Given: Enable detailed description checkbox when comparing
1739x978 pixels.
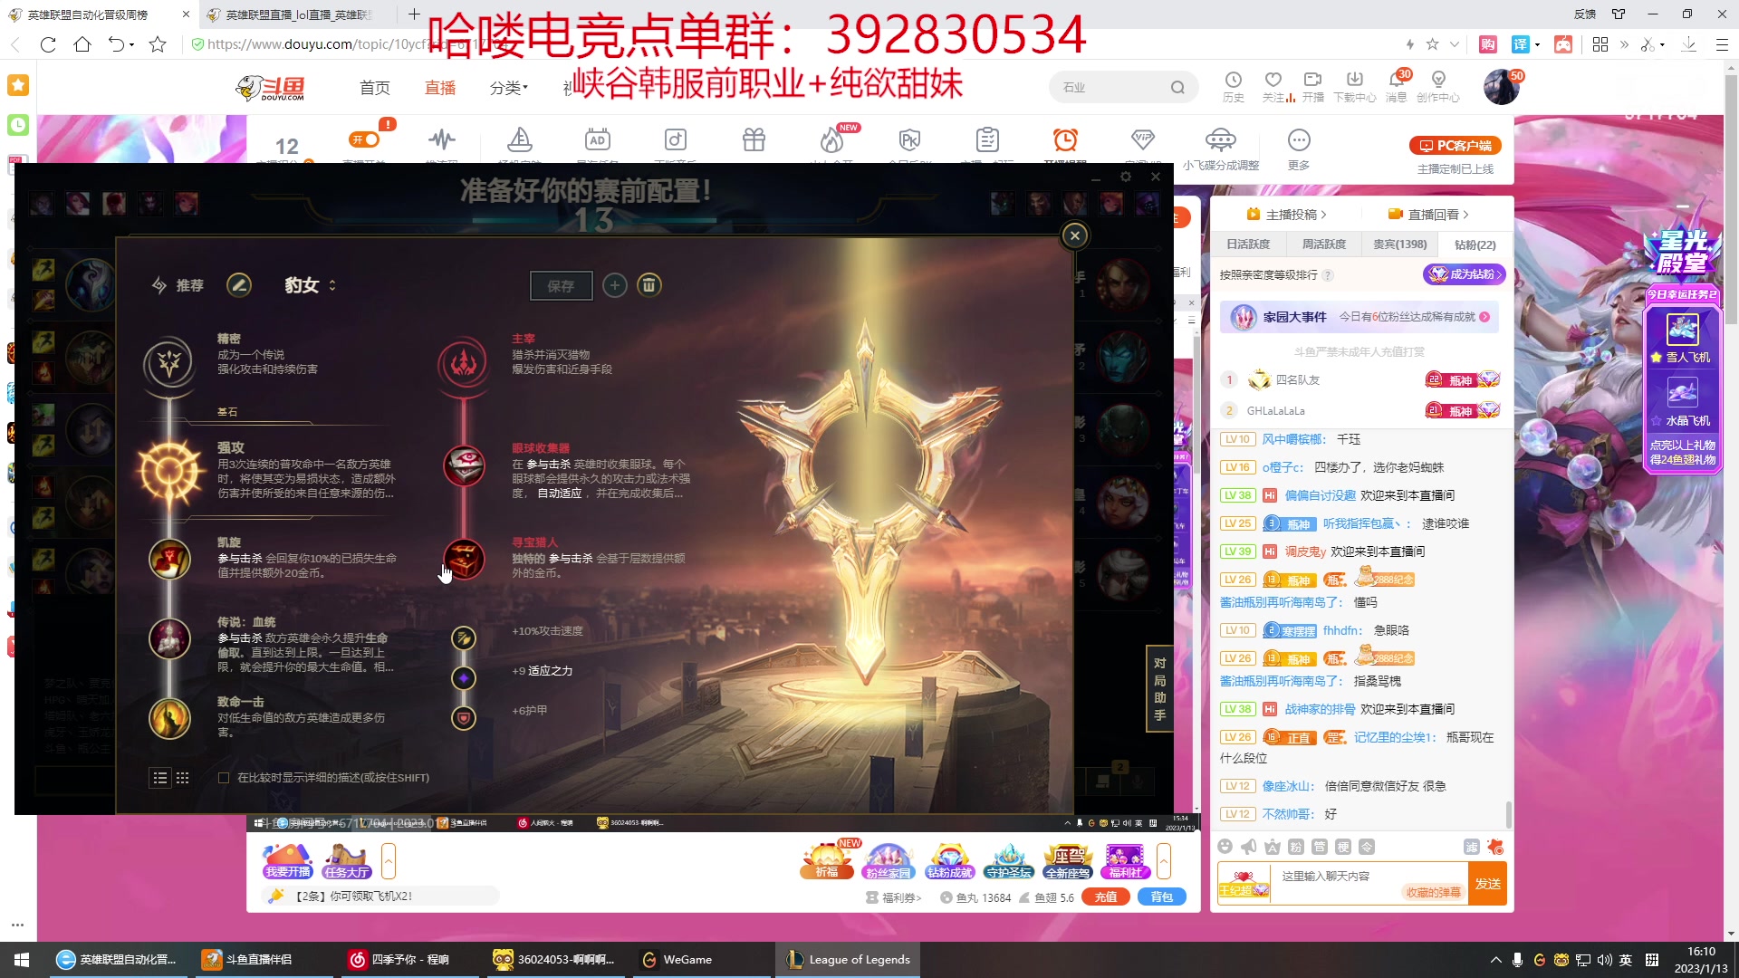Looking at the screenshot, I should 224,778.
